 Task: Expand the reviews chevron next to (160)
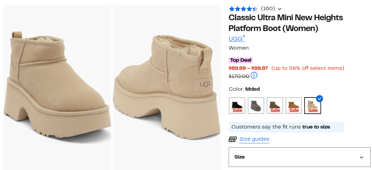pyautogui.click(x=280, y=9)
